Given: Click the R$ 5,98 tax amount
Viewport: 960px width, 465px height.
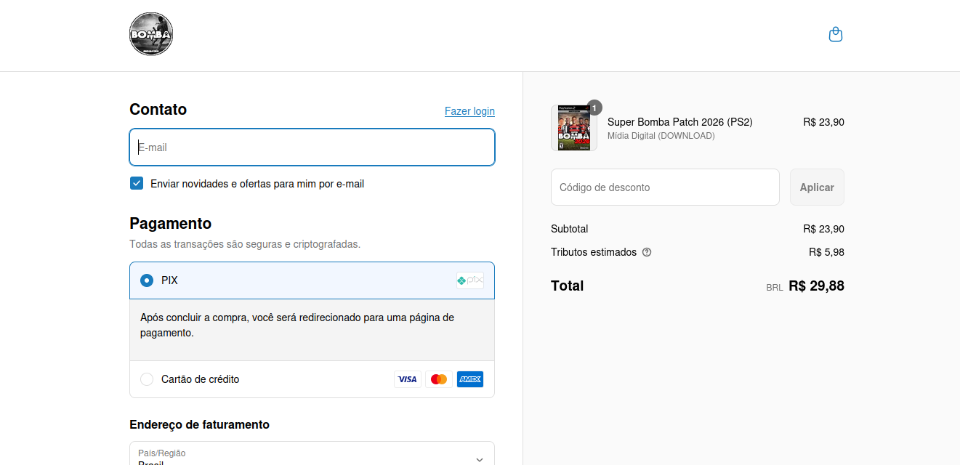Looking at the screenshot, I should click(826, 252).
